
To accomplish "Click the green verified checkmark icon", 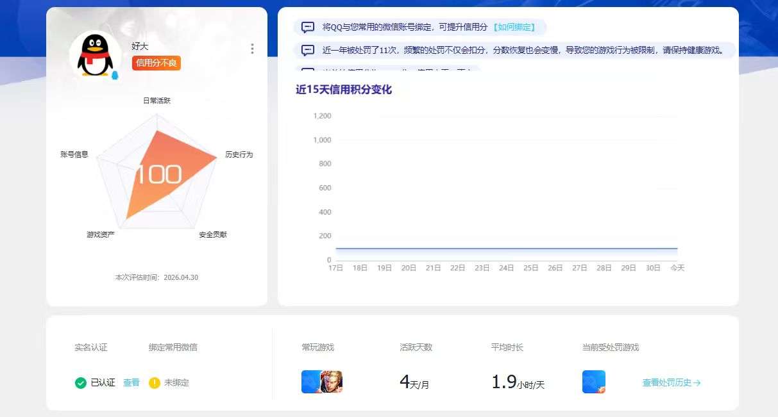I will [81, 383].
